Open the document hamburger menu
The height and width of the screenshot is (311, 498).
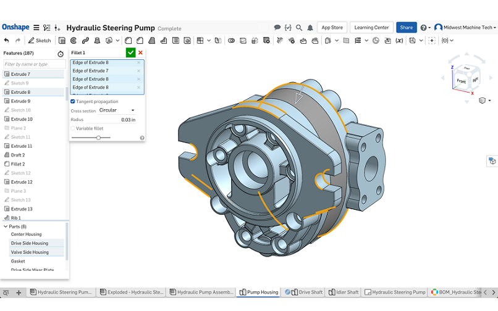(x=36, y=28)
